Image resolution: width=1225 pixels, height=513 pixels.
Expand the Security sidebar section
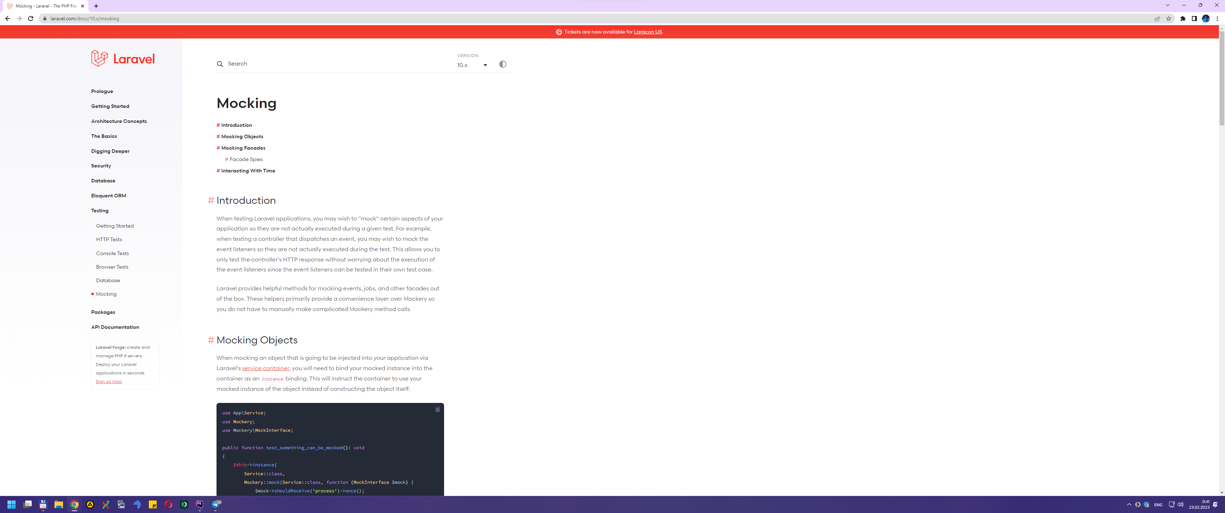tap(101, 166)
